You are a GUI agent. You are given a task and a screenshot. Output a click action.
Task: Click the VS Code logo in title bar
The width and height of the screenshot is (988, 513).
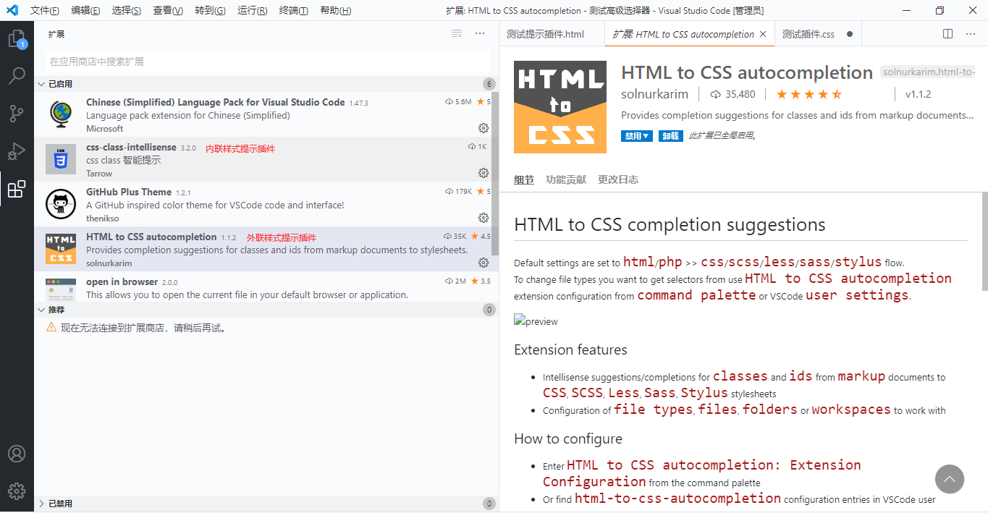click(x=12, y=10)
